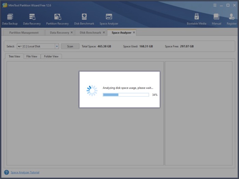239x179 pixels.
Task: Click the 34% progress percentage text
Action: click(155, 95)
